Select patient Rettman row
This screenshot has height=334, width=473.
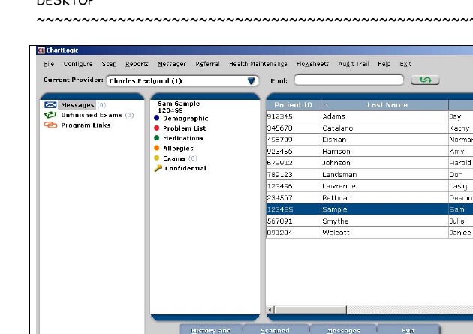coord(369,197)
